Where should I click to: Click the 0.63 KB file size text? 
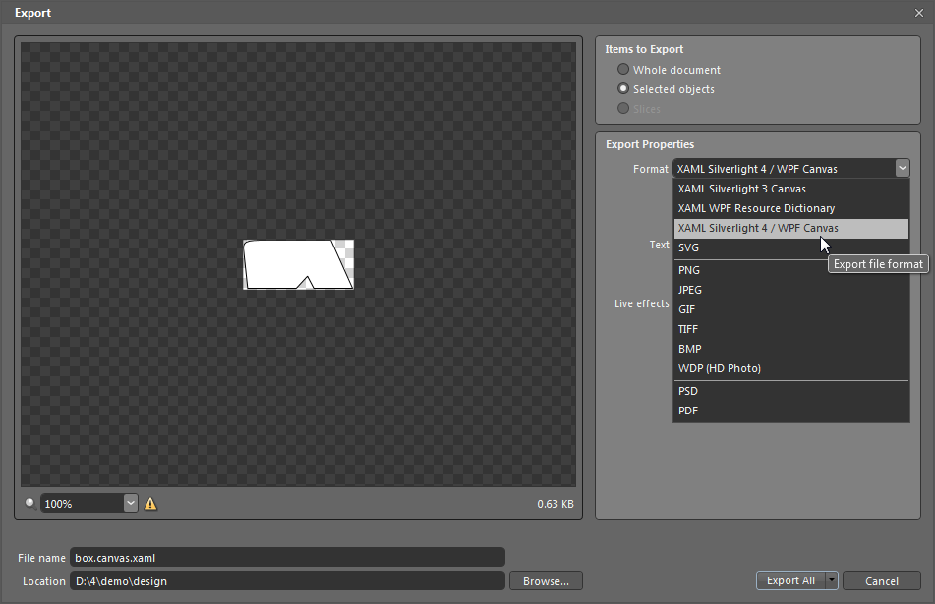[x=555, y=504]
